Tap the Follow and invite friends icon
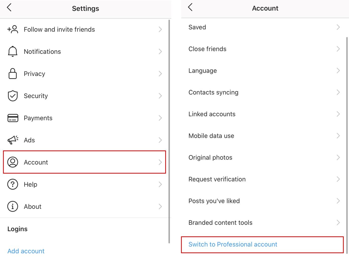Viewport: 349px width, 262px height. tap(13, 29)
